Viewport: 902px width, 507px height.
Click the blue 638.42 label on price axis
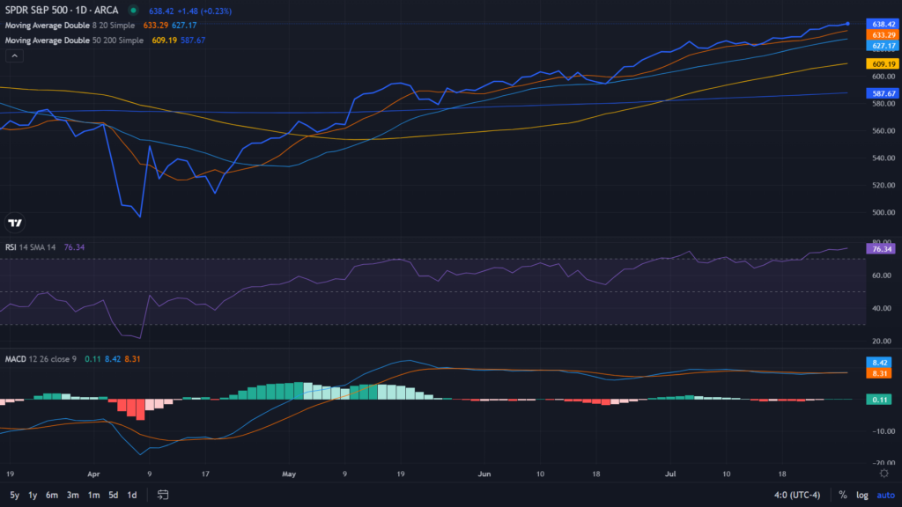point(883,24)
